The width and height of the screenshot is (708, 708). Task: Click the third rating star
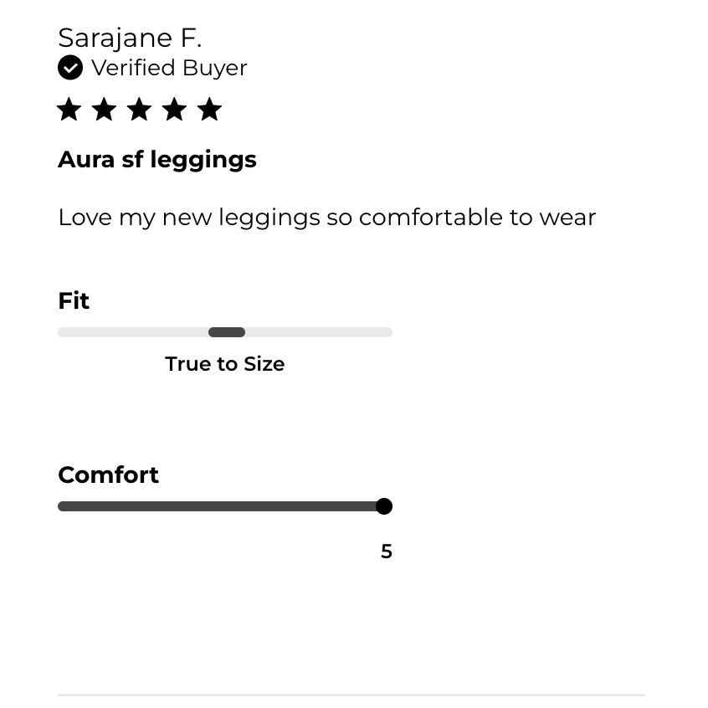139,110
